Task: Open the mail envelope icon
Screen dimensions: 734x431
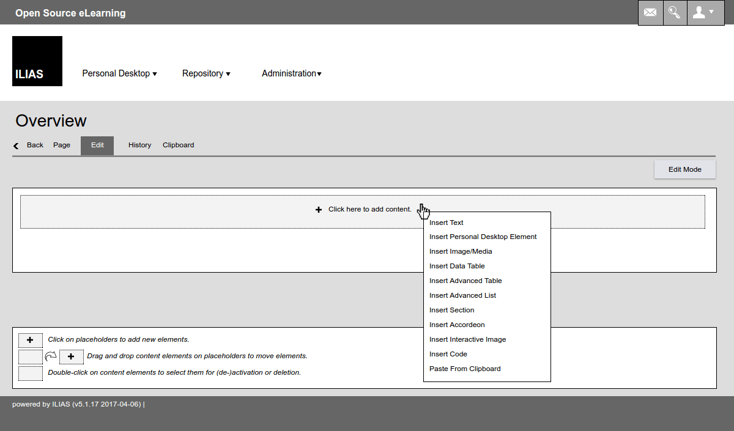Action: (x=650, y=13)
